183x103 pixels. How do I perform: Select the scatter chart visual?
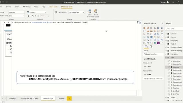tap(151, 34)
